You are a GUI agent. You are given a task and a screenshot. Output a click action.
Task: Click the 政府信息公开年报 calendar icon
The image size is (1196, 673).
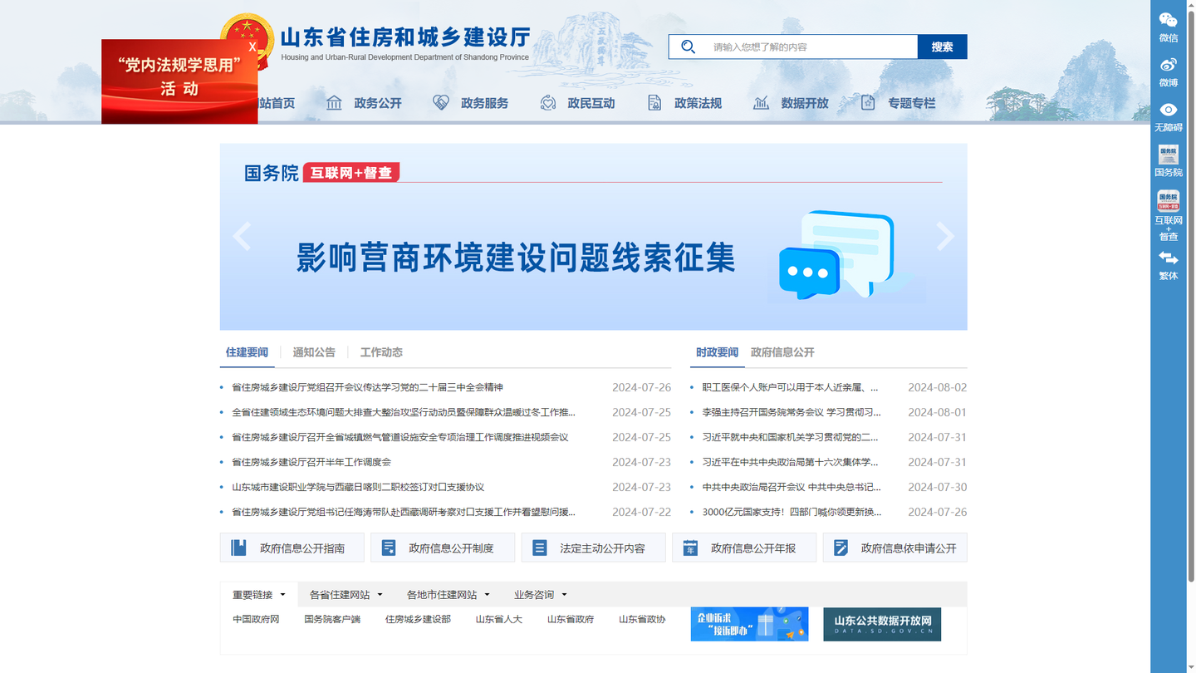pyautogui.click(x=690, y=548)
